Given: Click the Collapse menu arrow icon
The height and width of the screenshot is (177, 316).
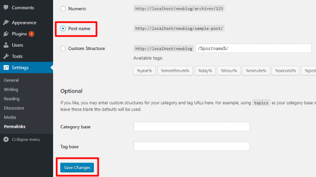Looking at the screenshot, I should (6, 140).
